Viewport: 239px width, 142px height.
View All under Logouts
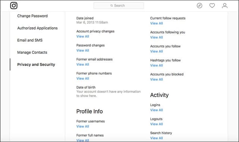156,124
